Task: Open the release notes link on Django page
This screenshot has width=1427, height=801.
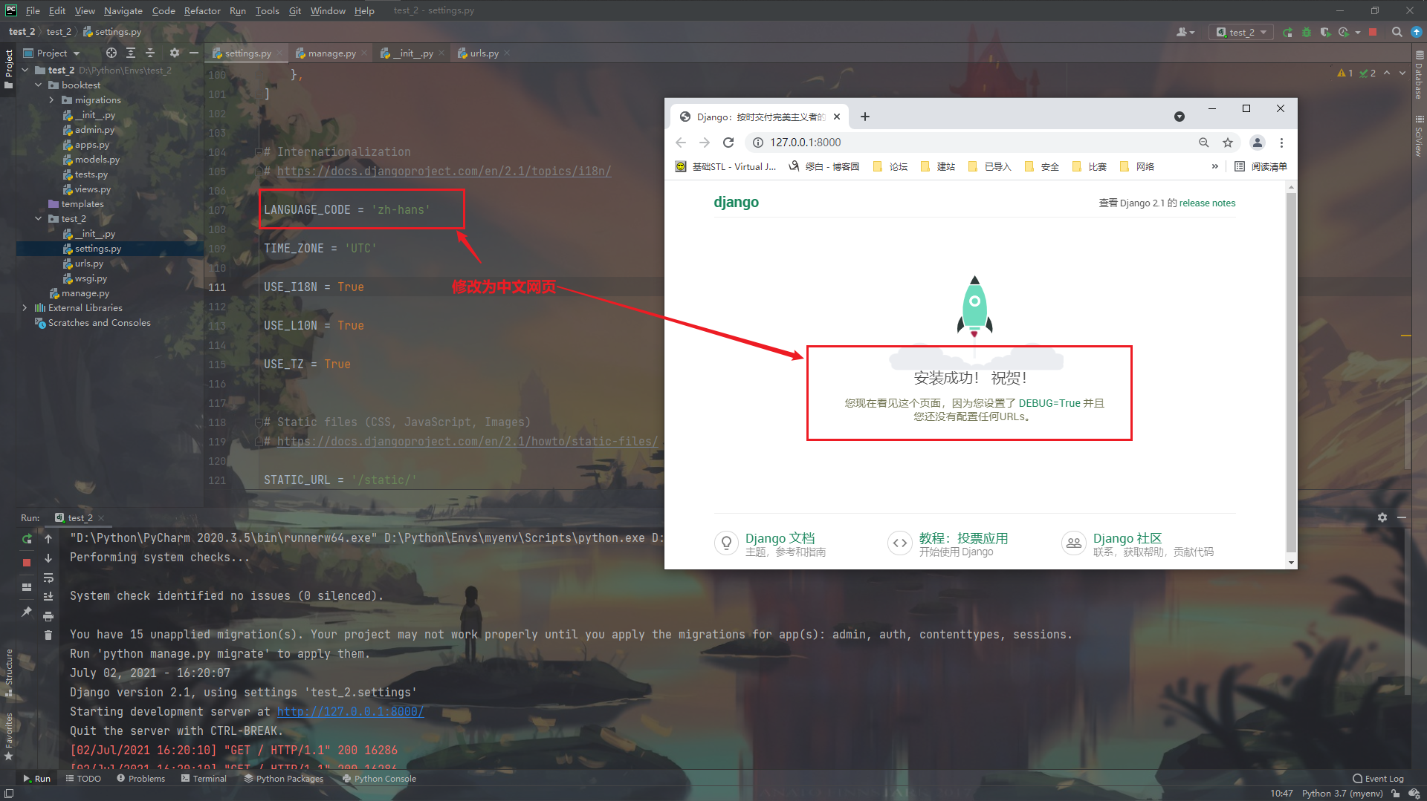Action: 1207,203
